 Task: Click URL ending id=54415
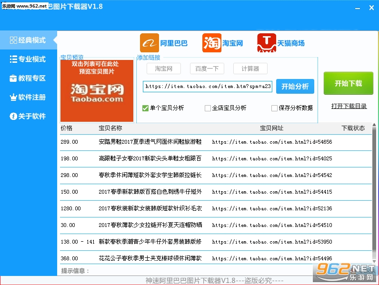coord(272,192)
